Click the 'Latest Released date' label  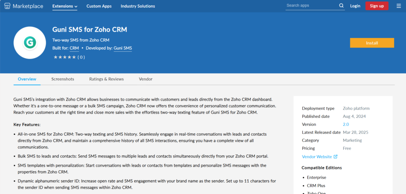point(321,133)
